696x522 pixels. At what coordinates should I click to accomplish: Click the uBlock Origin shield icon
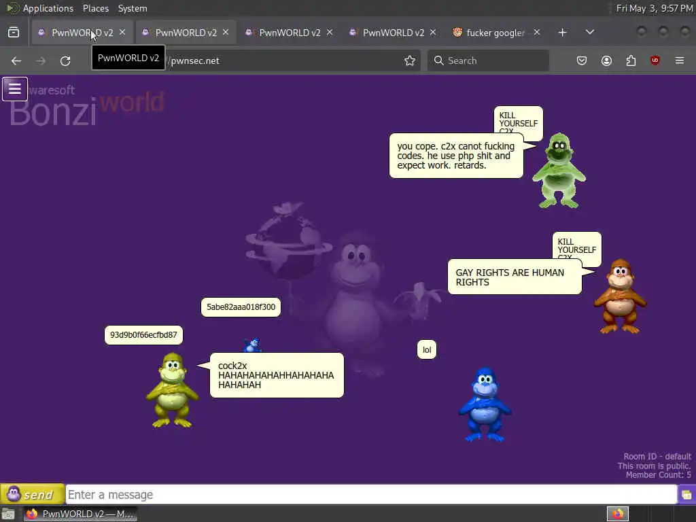click(655, 60)
